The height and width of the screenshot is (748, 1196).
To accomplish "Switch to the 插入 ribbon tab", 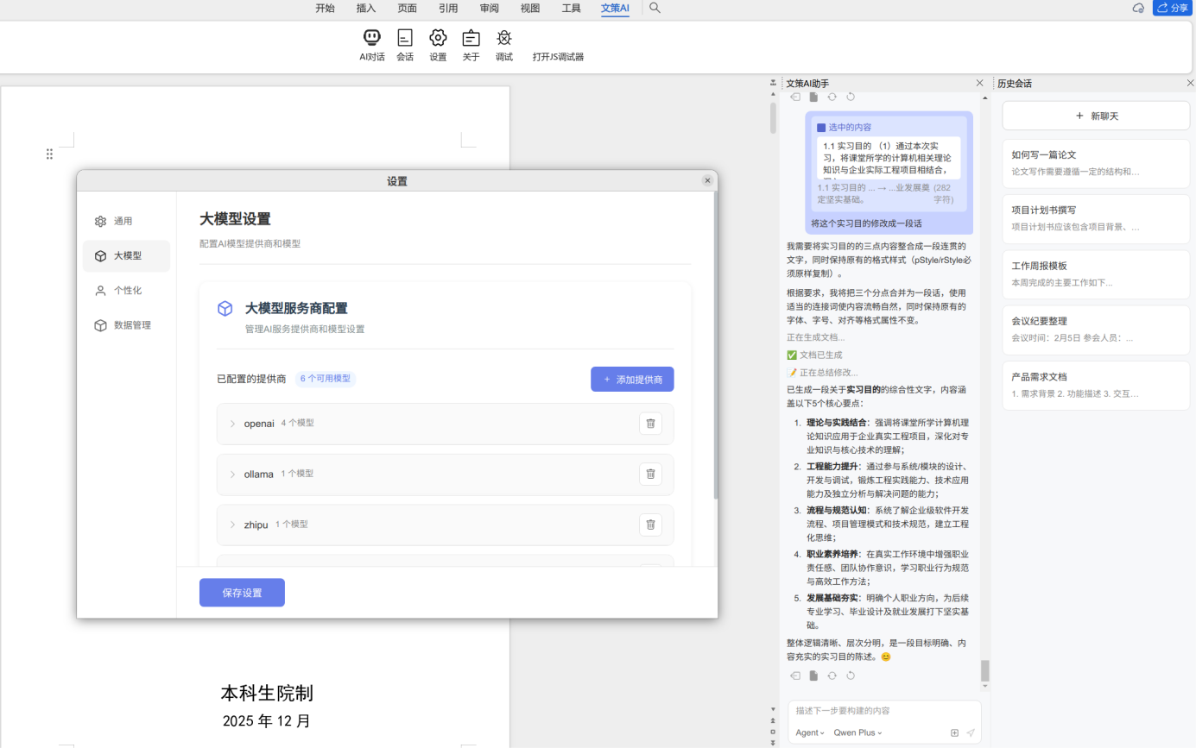I will (365, 8).
